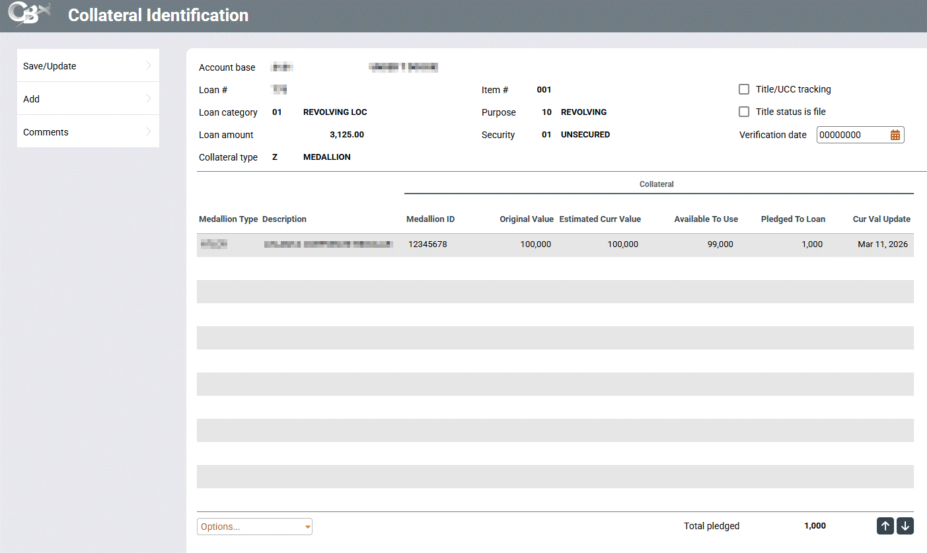Select the medallion row with ID 12345678
This screenshot has width=927, height=553.
[x=427, y=244]
